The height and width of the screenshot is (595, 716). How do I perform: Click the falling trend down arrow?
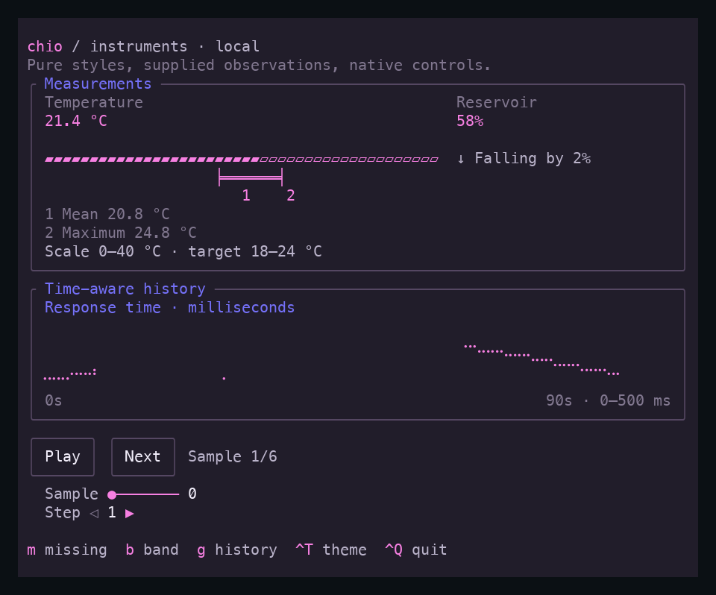tap(461, 159)
